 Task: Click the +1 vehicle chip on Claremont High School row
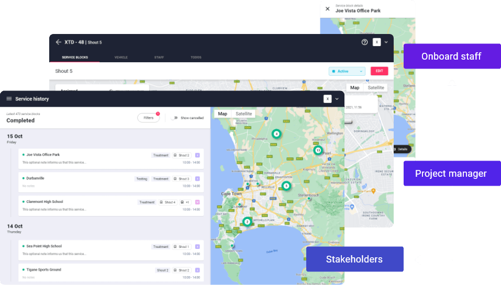pyautogui.click(x=185, y=202)
